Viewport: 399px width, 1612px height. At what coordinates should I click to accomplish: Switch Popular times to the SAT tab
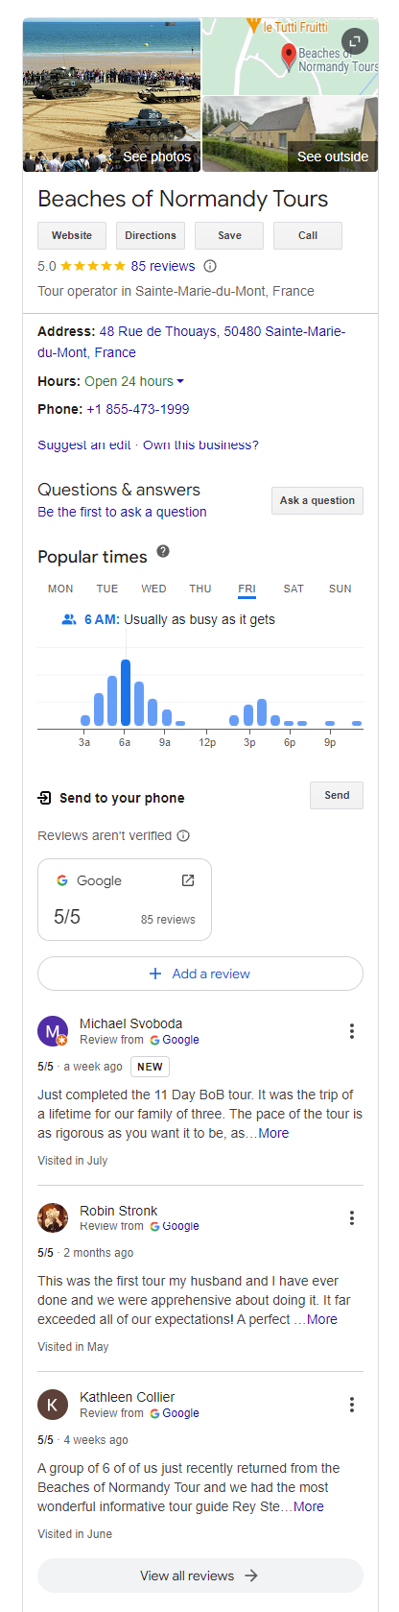click(x=293, y=589)
